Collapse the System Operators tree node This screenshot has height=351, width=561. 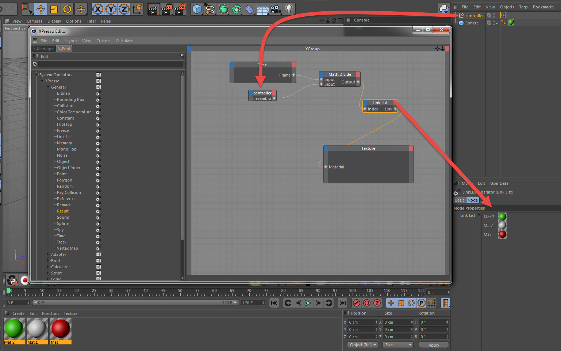click(36, 74)
